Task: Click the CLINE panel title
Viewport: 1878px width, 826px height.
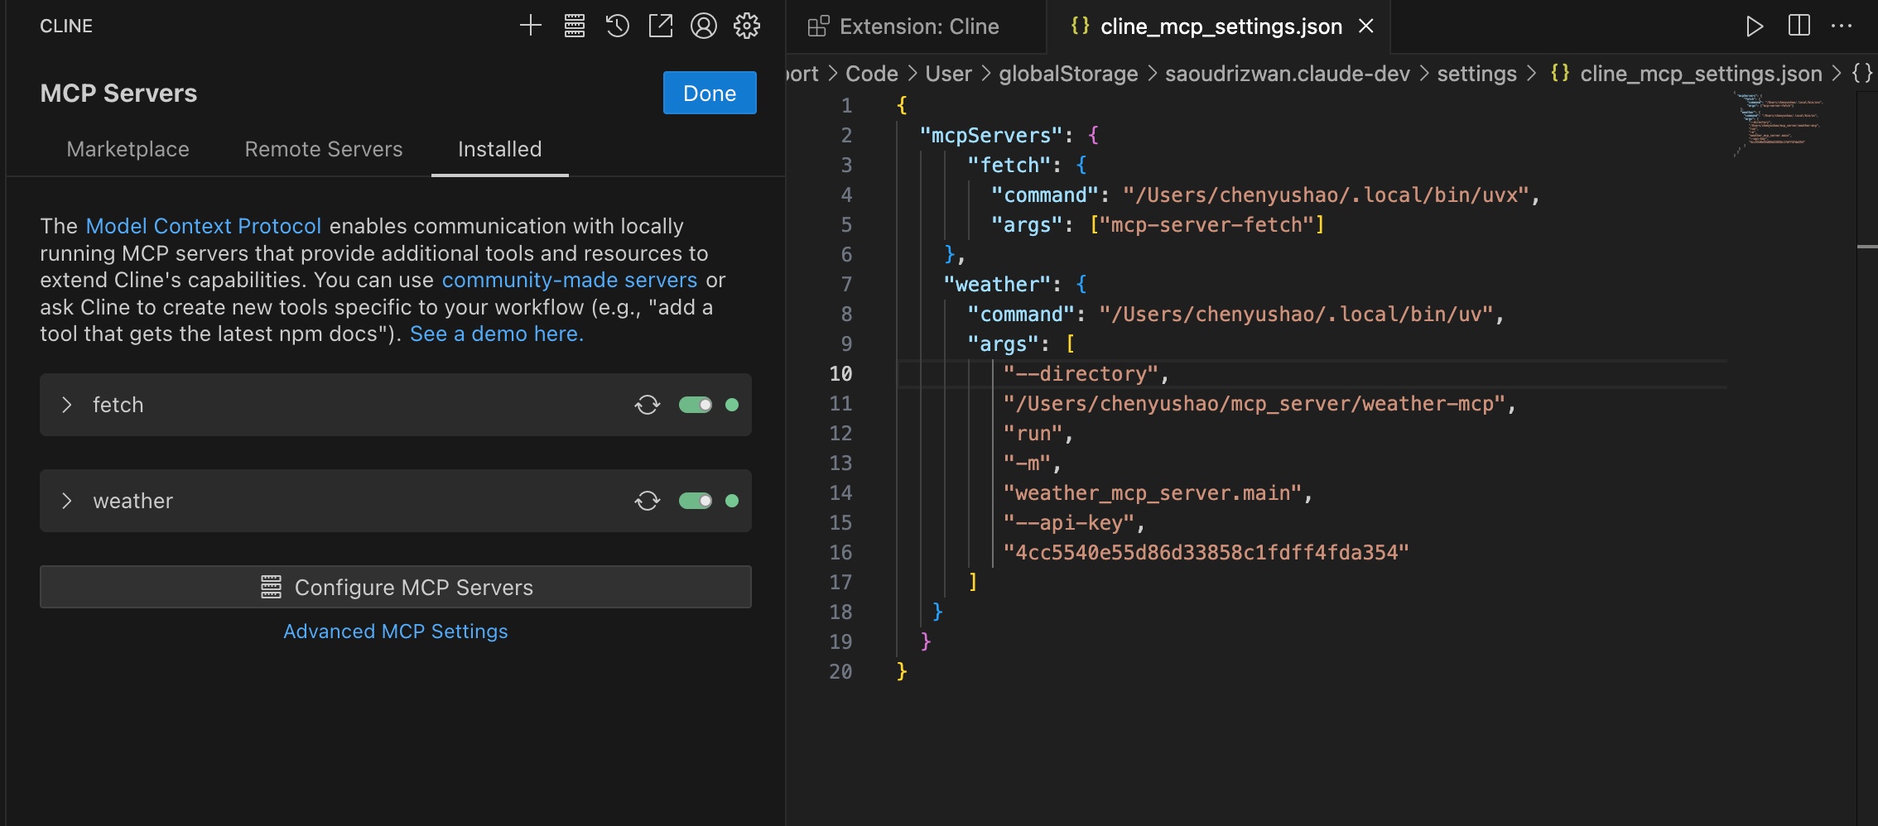Action: (66, 26)
